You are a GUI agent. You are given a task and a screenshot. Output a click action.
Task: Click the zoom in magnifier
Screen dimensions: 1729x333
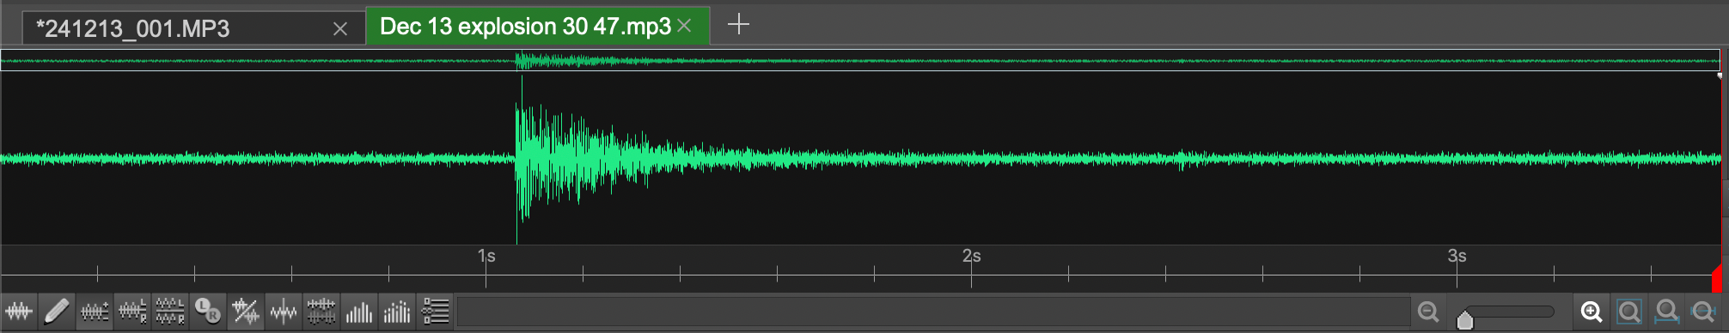[1592, 312]
